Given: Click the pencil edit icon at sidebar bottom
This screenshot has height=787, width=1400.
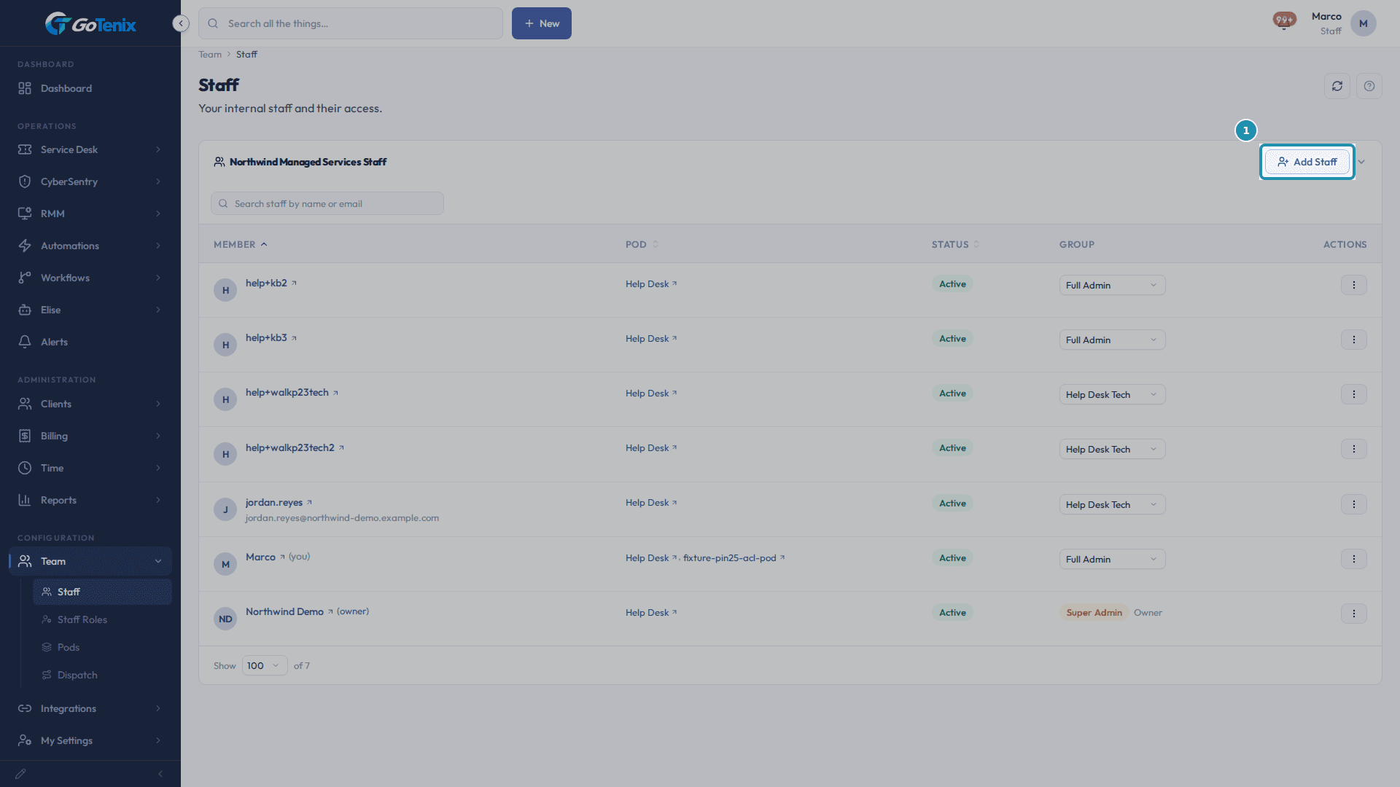Looking at the screenshot, I should point(20,774).
